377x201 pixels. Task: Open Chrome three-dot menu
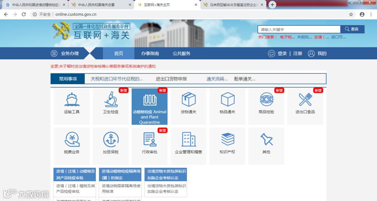coord(371,14)
